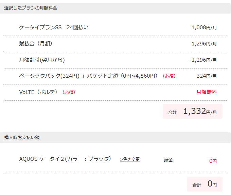Click the 324円/月 basic pack price
The width and height of the screenshot is (231, 195).
click(x=207, y=76)
